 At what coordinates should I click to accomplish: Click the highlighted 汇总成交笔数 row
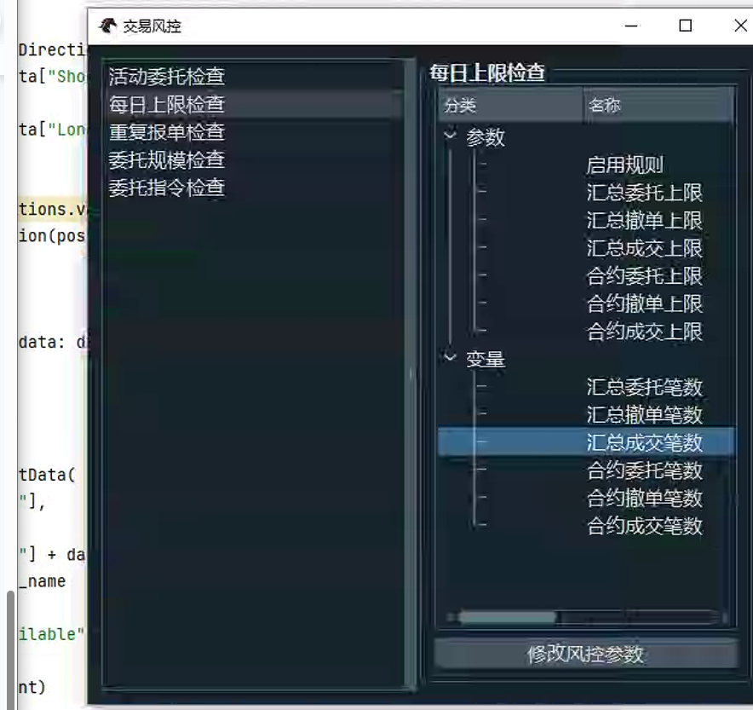click(644, 442)
